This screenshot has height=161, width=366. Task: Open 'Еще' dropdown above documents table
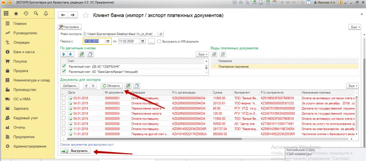point(352,86)
